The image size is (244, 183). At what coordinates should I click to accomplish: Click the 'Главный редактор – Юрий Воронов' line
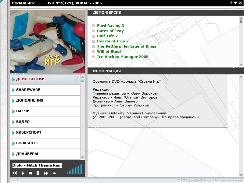coord(125,93)
